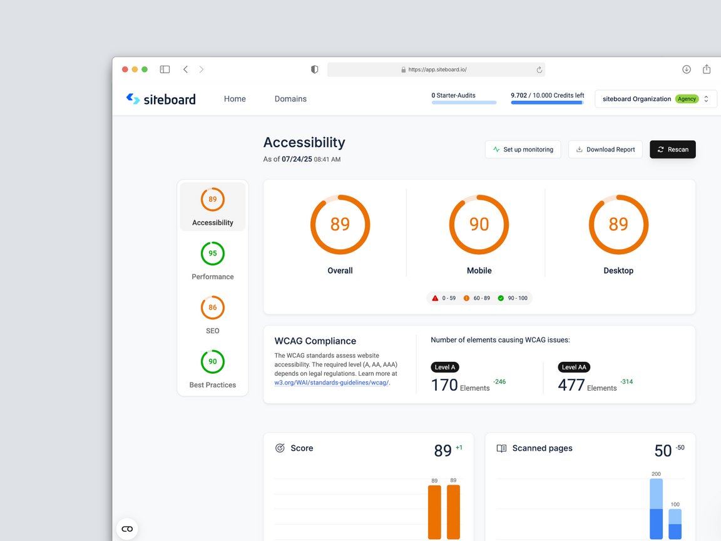Toggle the browser sidebar icon
The image size is (721, 541).
(x=165, y=70)
